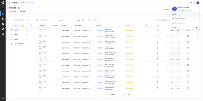Open 1x2 info icon for fixture 18052773
The image size is (203, 101).
point(158,48)
